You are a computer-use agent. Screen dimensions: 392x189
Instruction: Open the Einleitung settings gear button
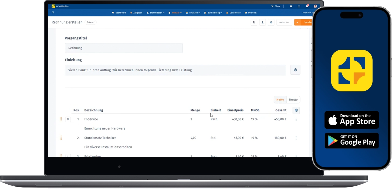click(x=295, y=70)
